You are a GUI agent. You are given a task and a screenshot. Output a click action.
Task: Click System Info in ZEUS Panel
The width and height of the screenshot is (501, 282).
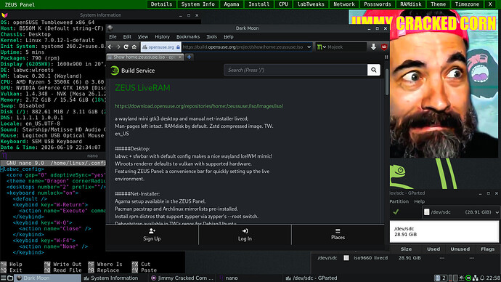[x=197, y=4]
